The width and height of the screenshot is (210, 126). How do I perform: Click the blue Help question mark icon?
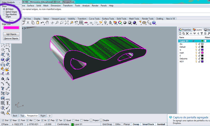[154, 23]
